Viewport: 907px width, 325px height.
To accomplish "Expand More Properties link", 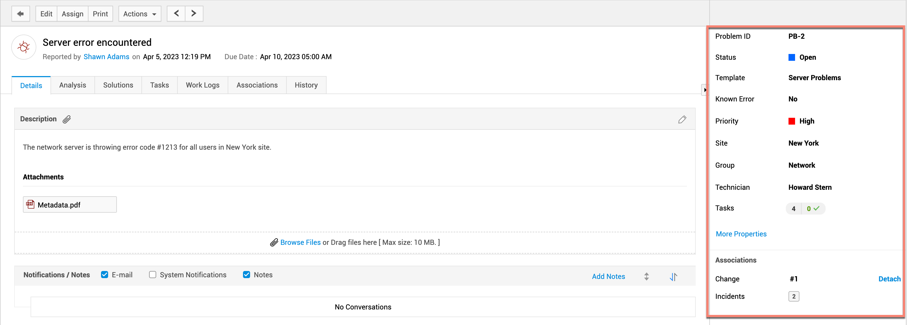I will click(741, 234).
